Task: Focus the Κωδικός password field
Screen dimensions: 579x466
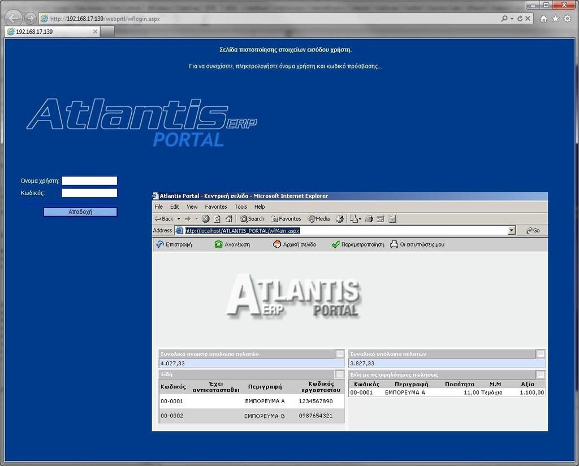Action: click(x=89, y=193)
